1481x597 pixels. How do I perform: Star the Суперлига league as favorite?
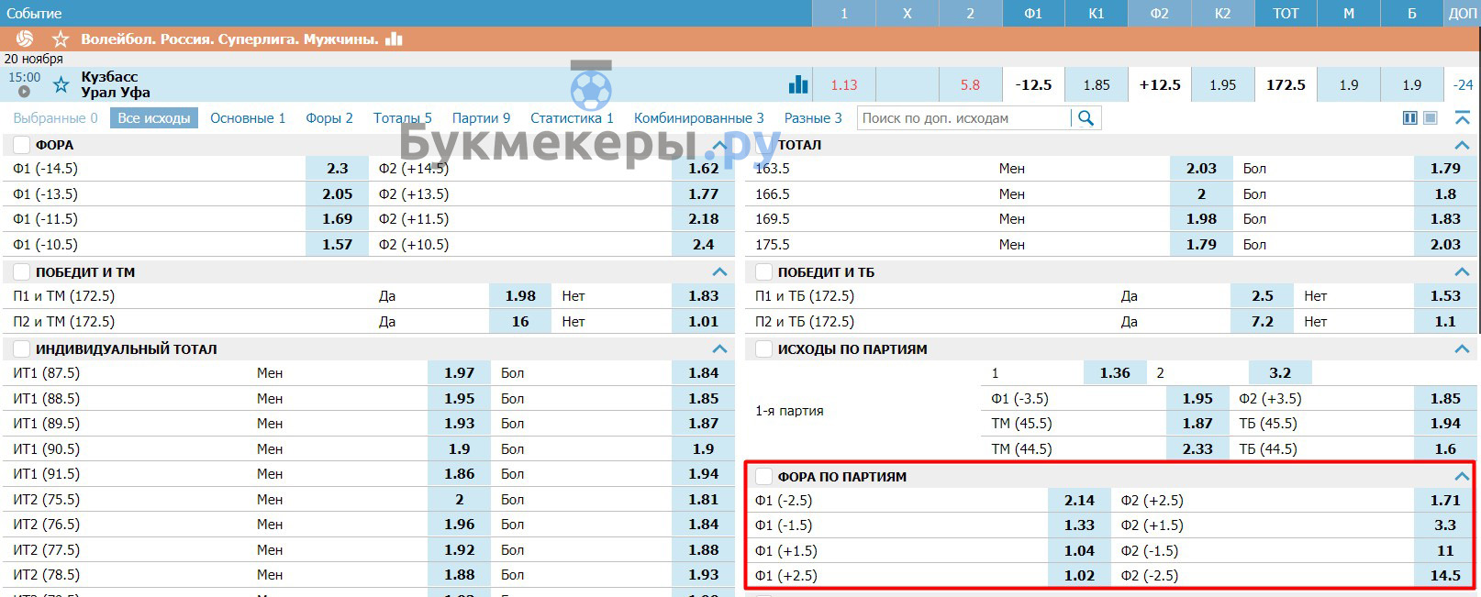61,39
